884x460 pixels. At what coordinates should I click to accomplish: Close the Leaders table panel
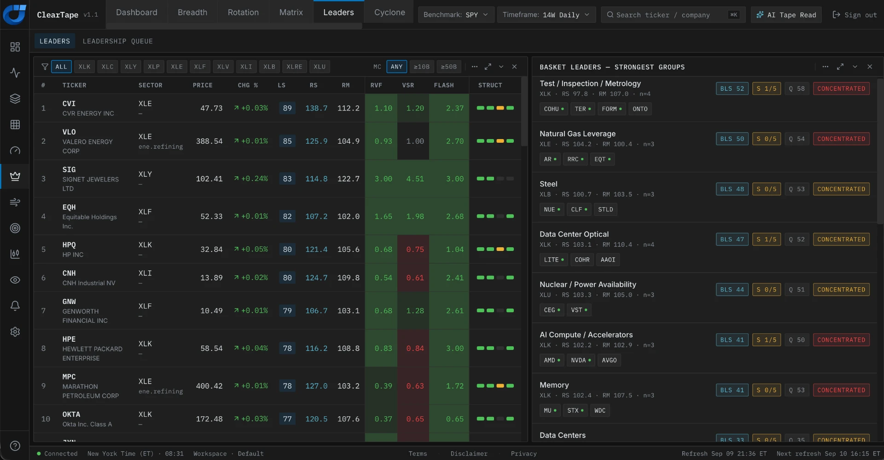(515, 67)
